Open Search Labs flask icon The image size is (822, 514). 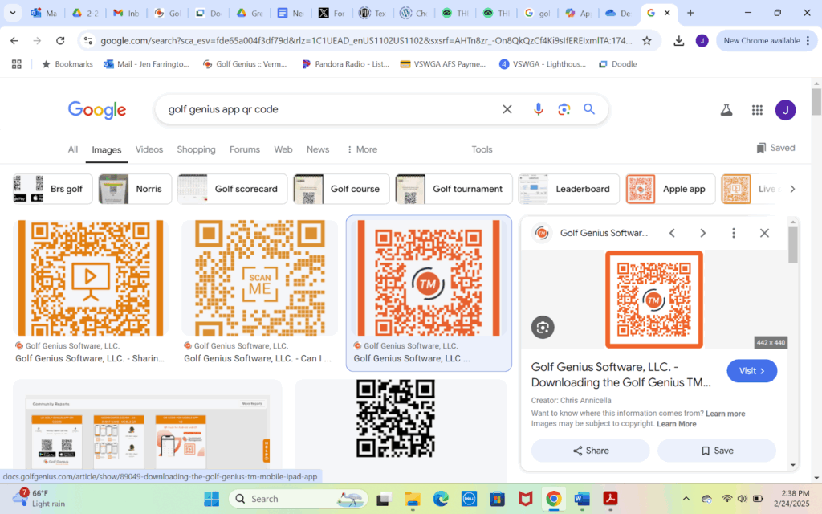click(x=726, y=110)
